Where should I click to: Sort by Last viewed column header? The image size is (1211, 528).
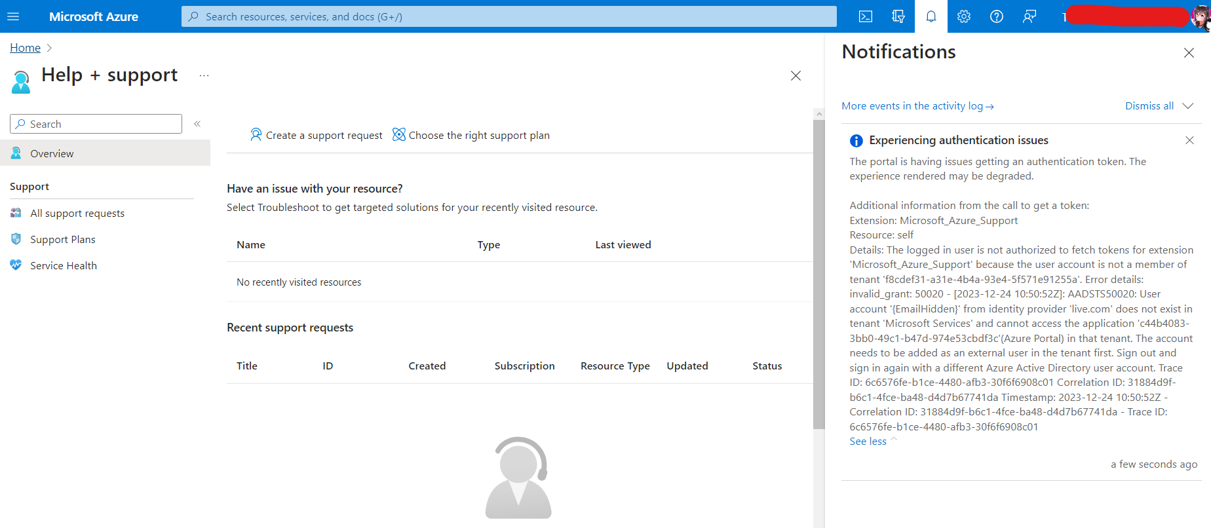click(623, 245)
